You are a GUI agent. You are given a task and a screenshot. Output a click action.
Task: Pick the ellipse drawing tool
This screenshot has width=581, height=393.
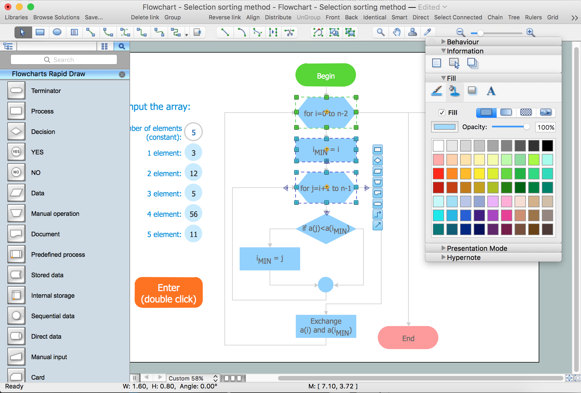(57, 32)
